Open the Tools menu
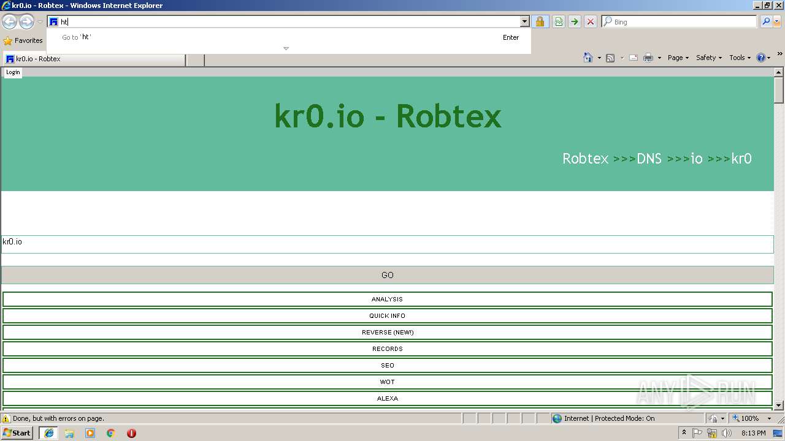 point(740,58)
